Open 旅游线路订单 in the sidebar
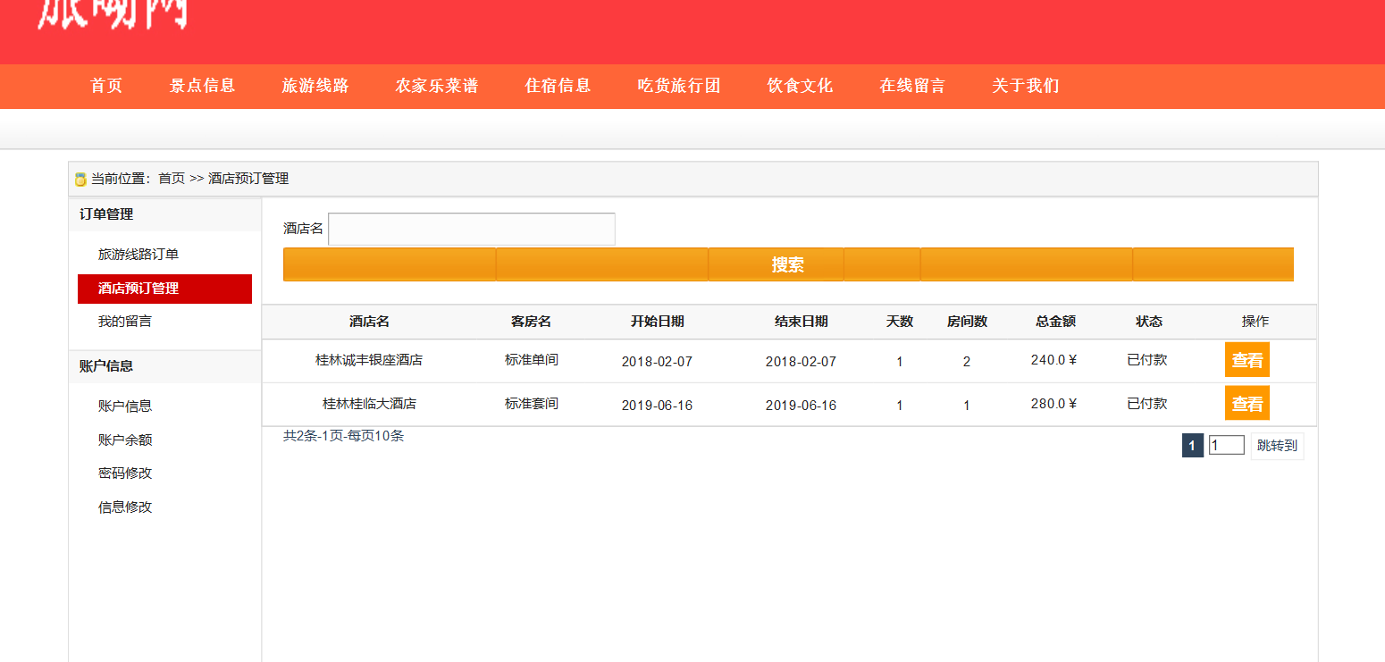This screenshot has width=1385, height=662. 138,255
